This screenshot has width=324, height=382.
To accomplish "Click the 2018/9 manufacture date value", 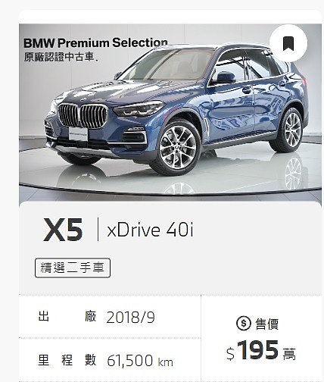I will tap(130, 318).
